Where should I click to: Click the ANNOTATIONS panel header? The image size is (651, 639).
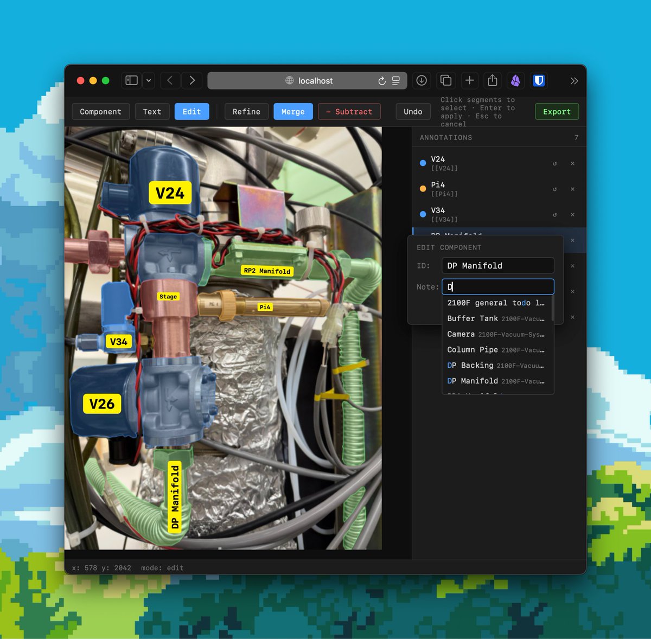tap(446, 138)
